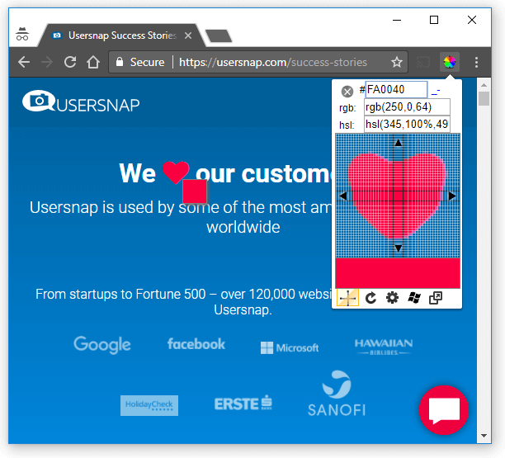Edit the hex color field FA0040

(x=396, y=90)
